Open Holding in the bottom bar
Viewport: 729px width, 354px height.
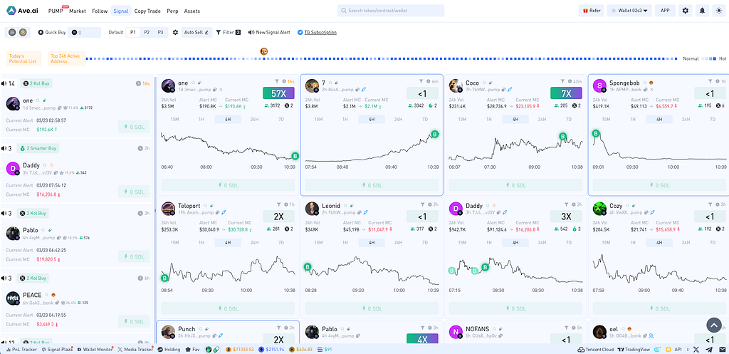169,349
